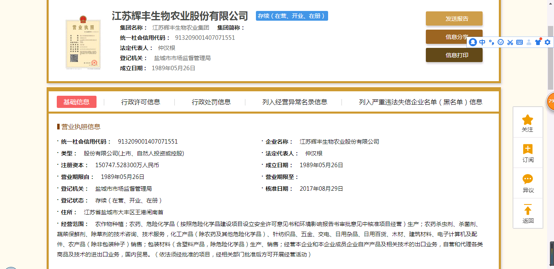Image resolution: width=554 pixels, height=269 pixels.
Task: Click header legal representative 仲汉根
Action: 167,48
